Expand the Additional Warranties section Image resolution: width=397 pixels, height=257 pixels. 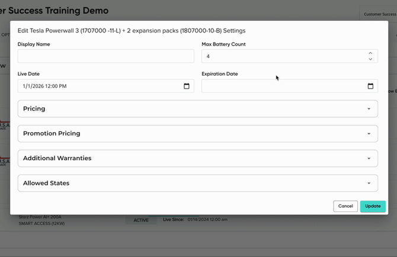[x=198, y=158]
